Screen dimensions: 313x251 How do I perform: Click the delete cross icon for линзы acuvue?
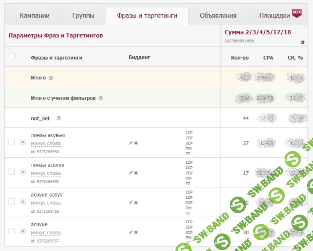point(136,173)
